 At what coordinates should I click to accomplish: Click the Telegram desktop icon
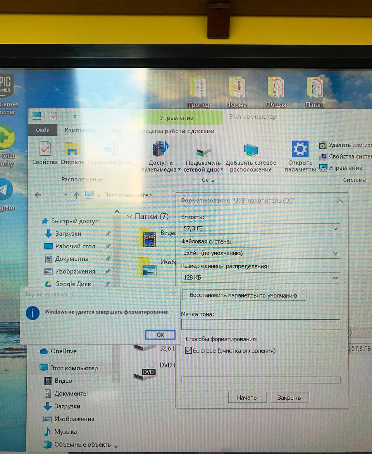pyautogui.click(x=7, y=194)
